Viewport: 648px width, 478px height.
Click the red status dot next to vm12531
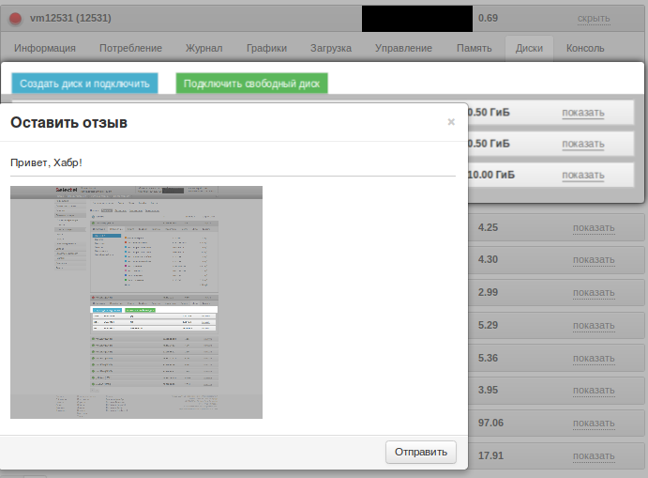[x=15, y=18]
